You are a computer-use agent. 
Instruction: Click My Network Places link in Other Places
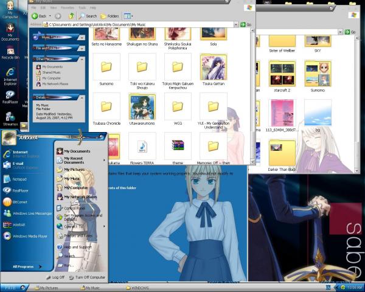[52, 84]
